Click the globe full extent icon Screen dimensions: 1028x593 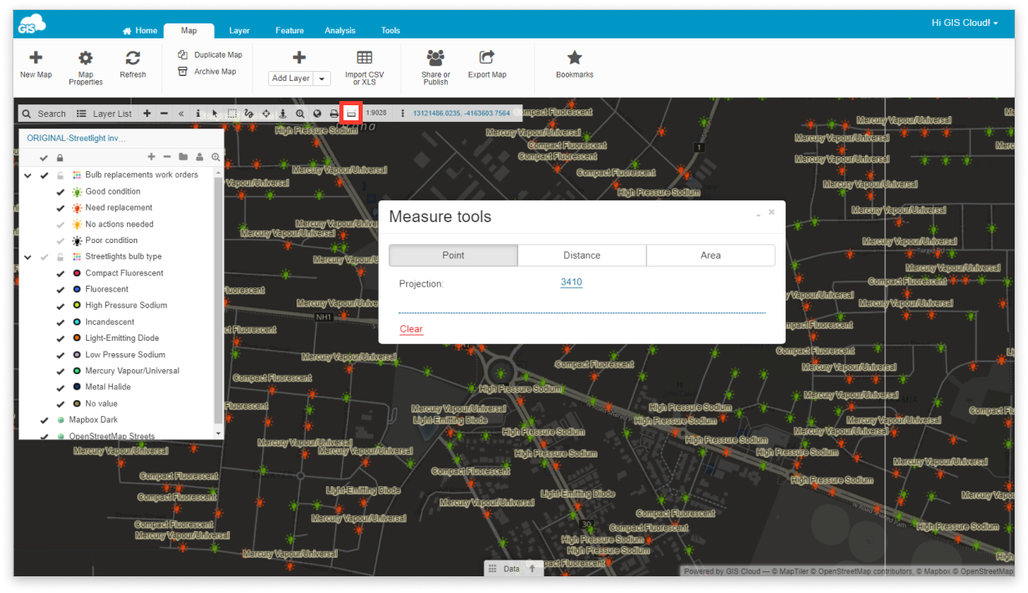pyautogui.click(x=318, y=113)
